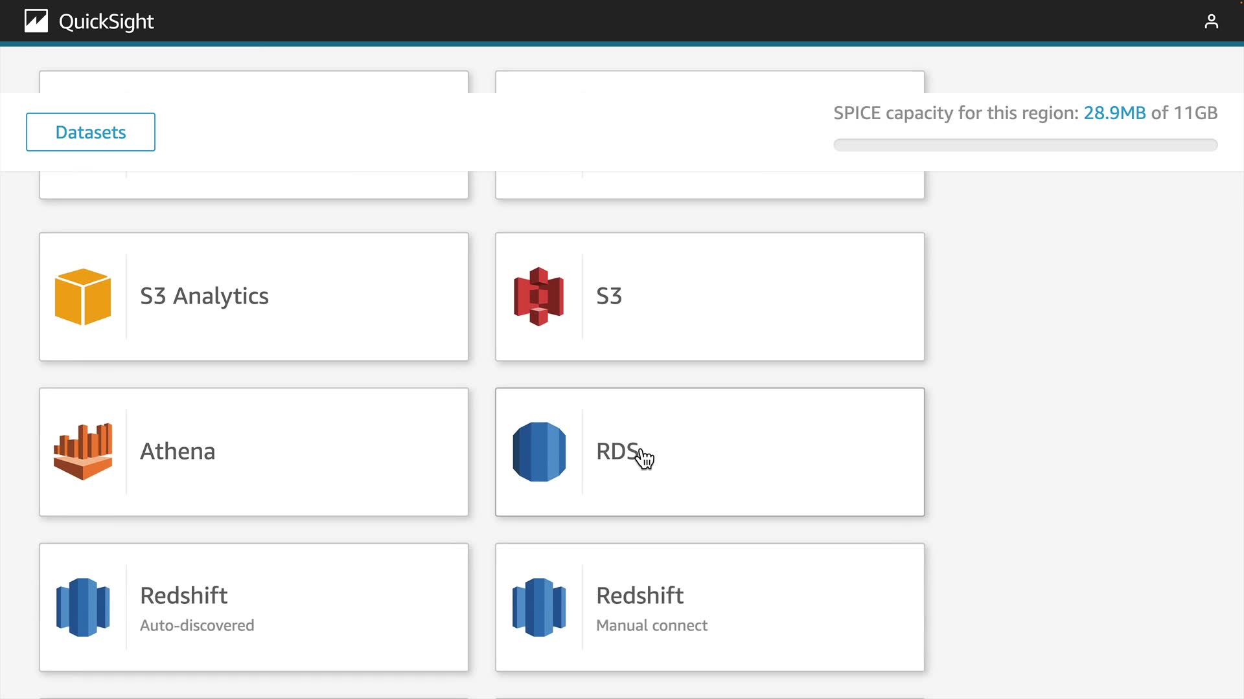Open the Datasets button
The width and height of the screenshot is (1244, 699).
(x=91, y=132)
